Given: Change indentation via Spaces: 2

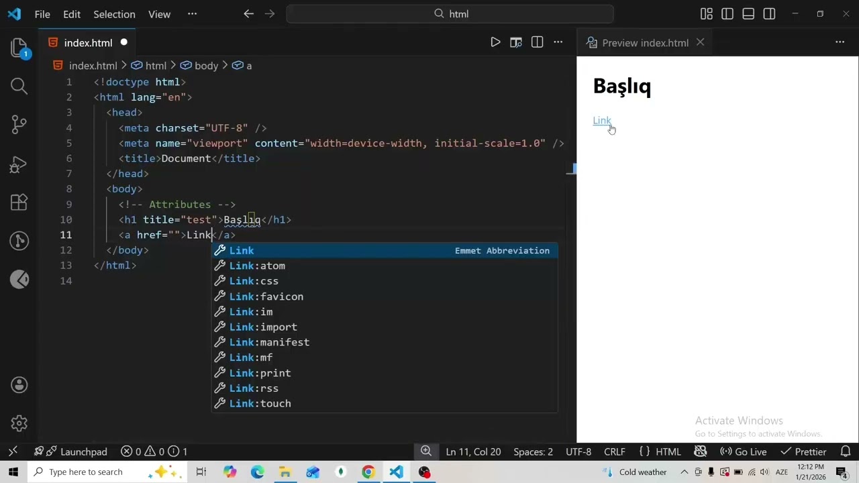Looking at the screenshot, I should click(533, 451).
